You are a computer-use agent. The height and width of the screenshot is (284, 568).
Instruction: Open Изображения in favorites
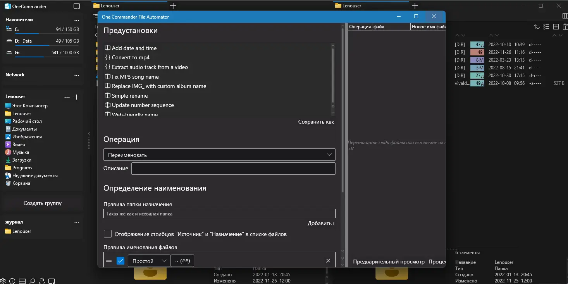[27, 137]
